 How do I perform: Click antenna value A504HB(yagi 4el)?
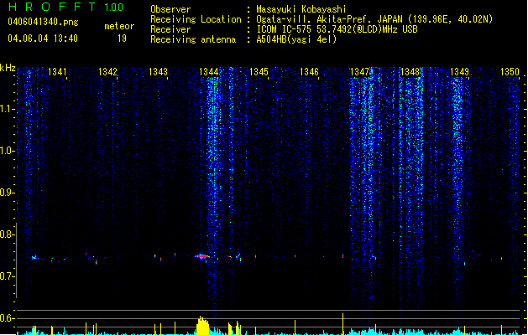point(296,39)
